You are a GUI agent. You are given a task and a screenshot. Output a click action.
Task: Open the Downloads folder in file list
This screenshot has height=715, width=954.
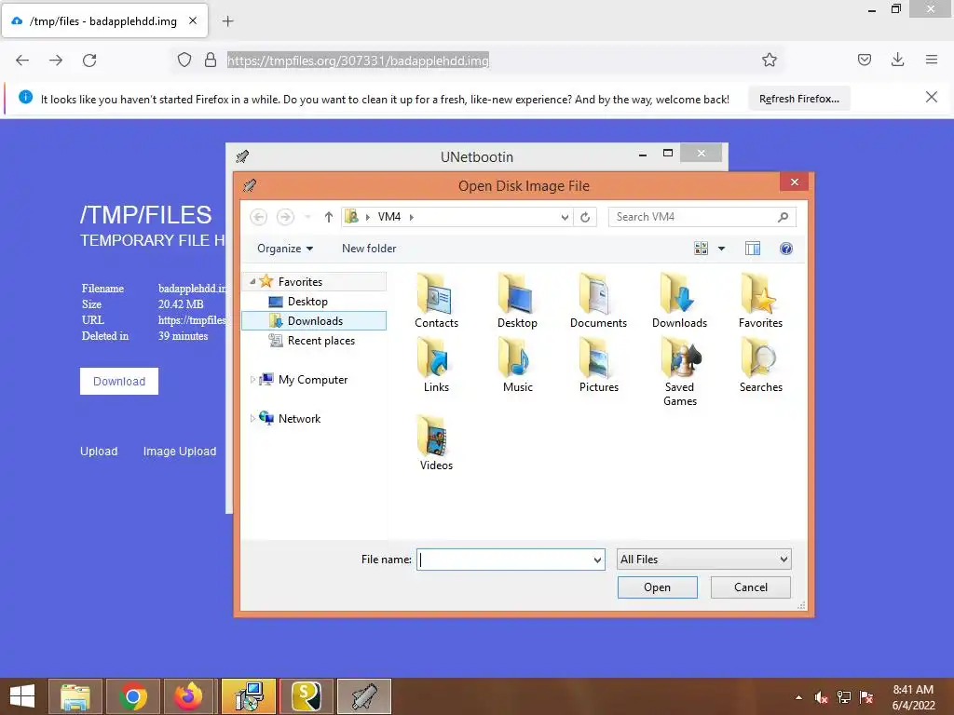[679, 301]
